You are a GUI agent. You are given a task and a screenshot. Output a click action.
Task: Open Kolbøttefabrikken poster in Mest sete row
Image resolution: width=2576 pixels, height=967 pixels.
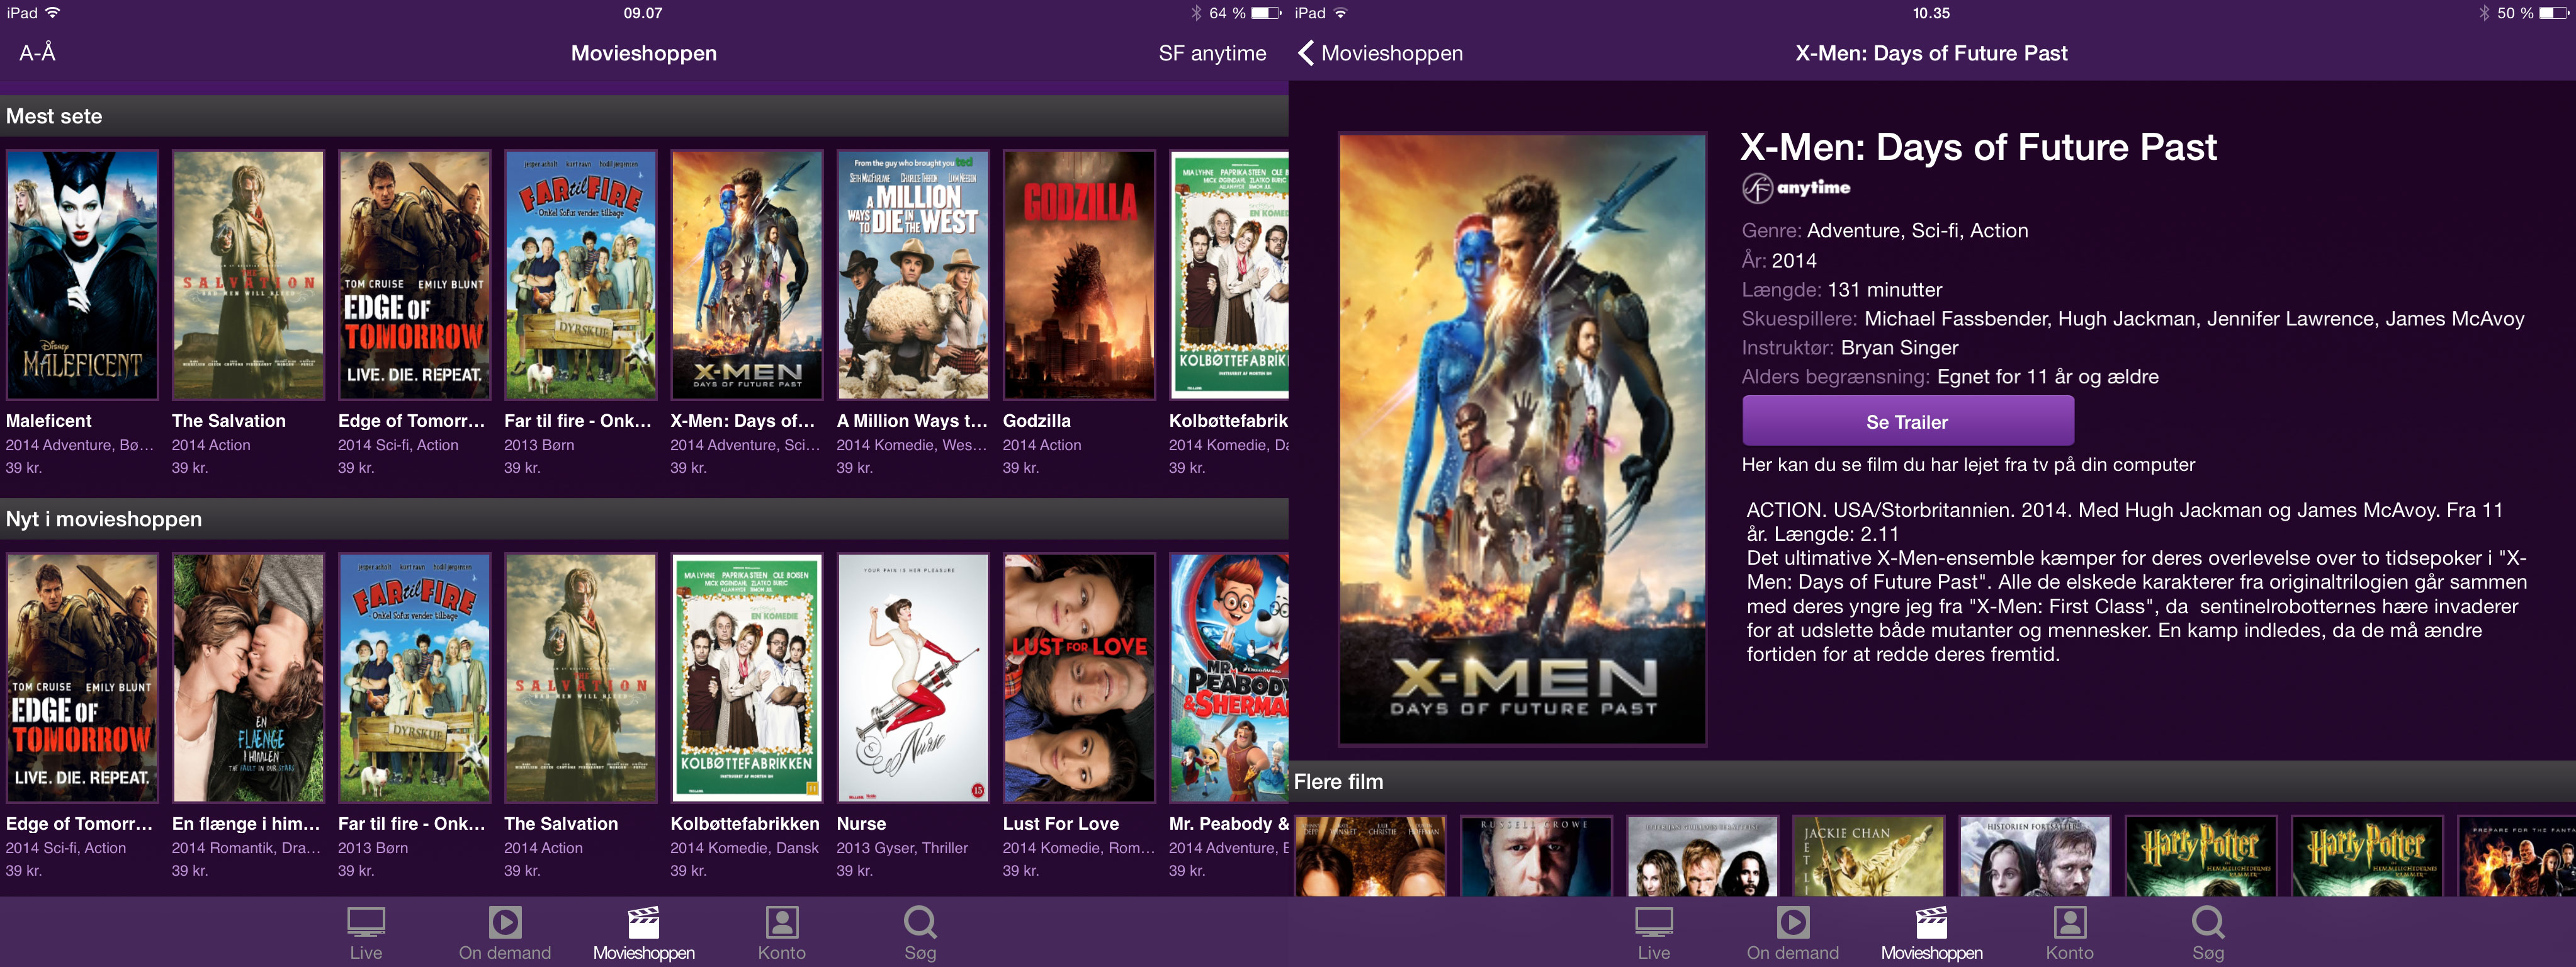tap(1229, 275)
